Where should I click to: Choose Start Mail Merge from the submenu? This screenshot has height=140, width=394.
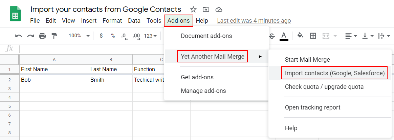(x=307, y=60)
